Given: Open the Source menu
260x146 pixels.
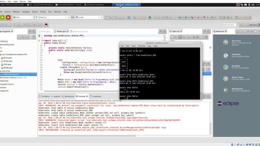Looking at the screenshot, I should click(7, 12).
